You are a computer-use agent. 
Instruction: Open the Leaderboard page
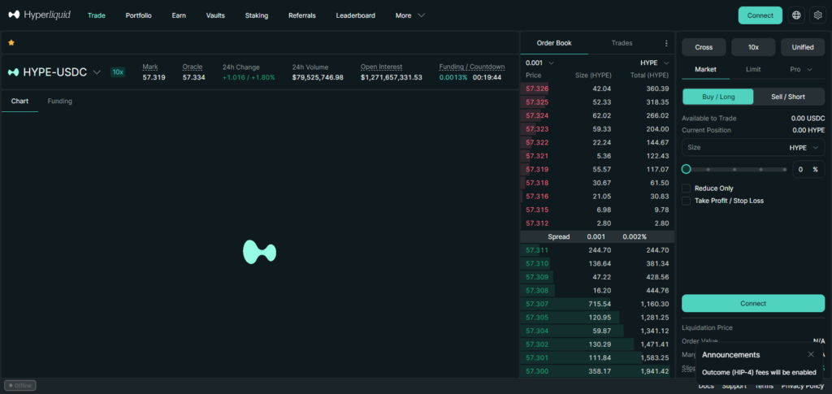[x=356, y=15]
